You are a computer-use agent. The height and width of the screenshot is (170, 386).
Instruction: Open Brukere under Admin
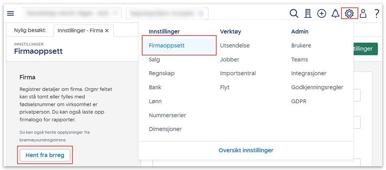pos(301,46)
